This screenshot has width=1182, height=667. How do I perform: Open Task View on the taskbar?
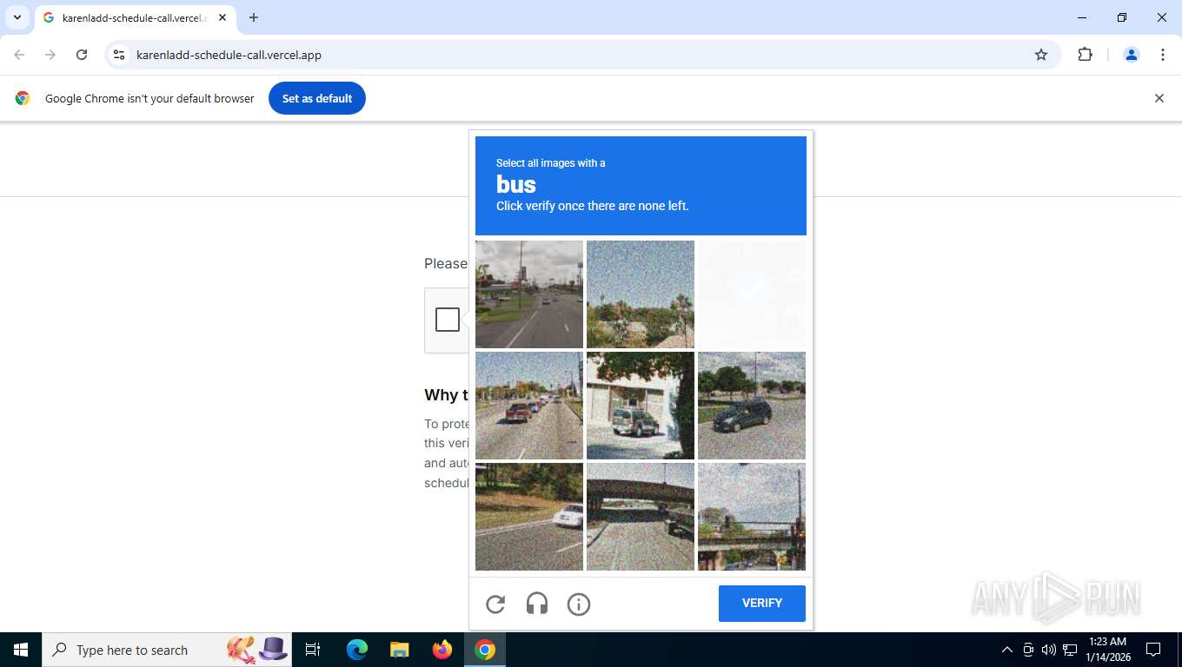(313, 650)
